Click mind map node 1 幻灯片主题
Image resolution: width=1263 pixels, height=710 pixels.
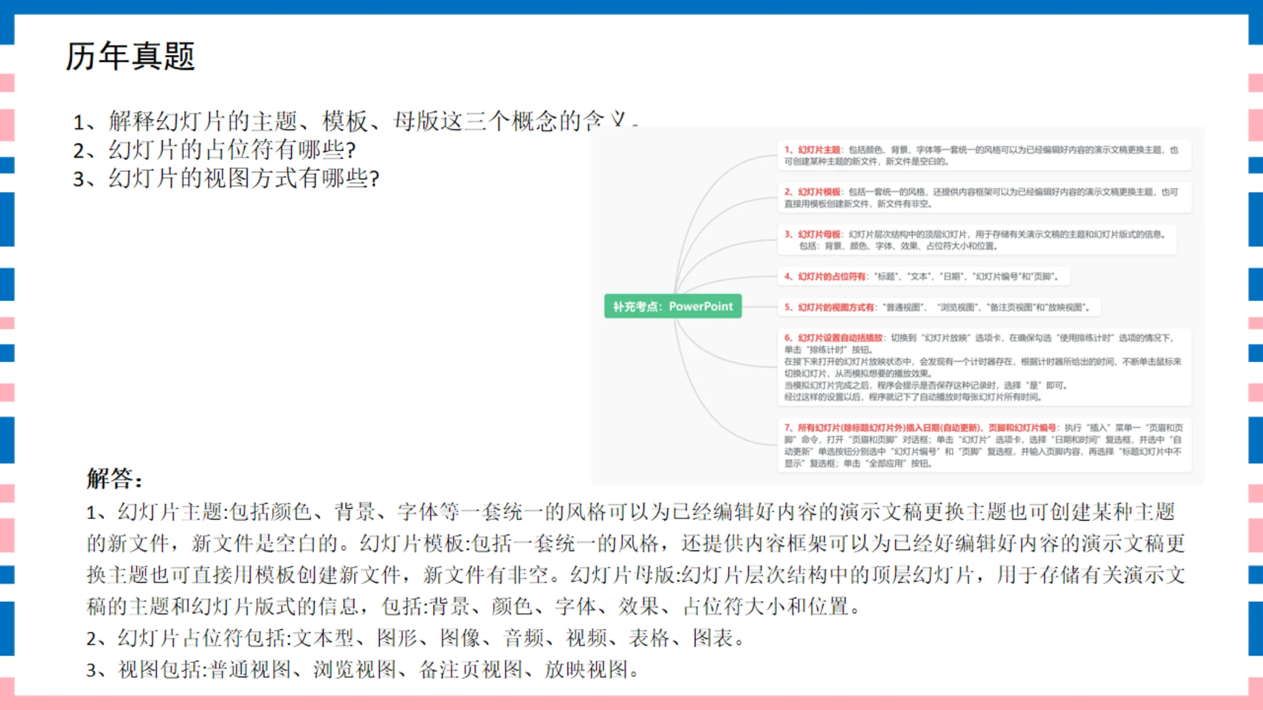point(984,155)
